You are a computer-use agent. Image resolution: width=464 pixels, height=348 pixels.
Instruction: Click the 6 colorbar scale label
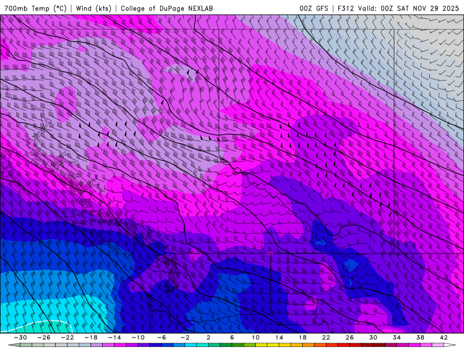click(232, 338)
